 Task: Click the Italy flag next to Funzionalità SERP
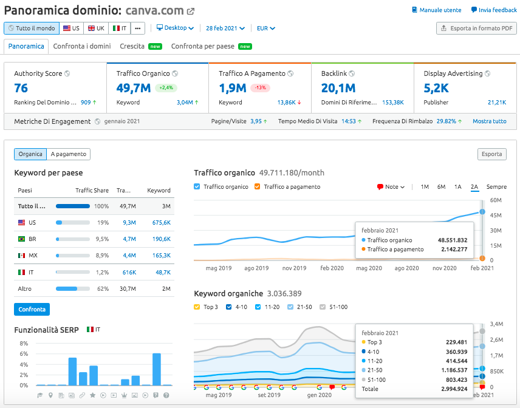(x=90, y=330)
